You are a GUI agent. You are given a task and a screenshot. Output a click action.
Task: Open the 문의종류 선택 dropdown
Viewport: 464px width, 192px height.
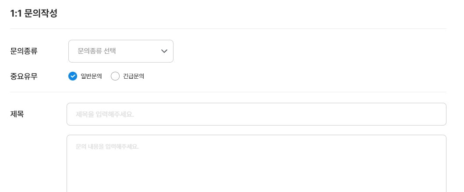point(120,51)
